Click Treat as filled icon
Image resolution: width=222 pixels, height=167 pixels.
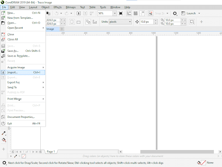click(192, 22)
